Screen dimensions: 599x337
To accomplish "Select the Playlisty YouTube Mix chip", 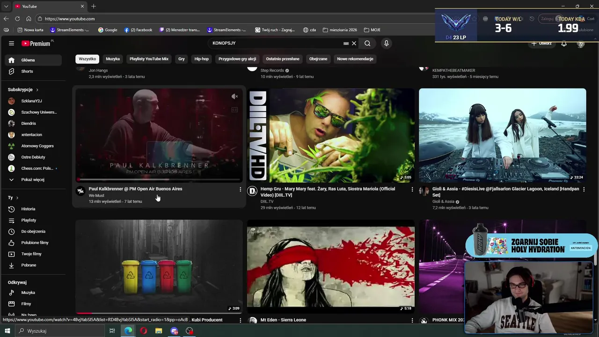I will coord(149,59).
